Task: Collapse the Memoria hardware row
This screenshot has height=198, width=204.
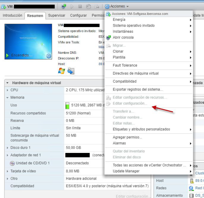Action: tap(7, 98)
